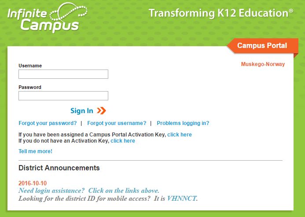This screenshot has width=305, height=217.
Task: Click the Sign In button text
Action: (x=82, y=111)
